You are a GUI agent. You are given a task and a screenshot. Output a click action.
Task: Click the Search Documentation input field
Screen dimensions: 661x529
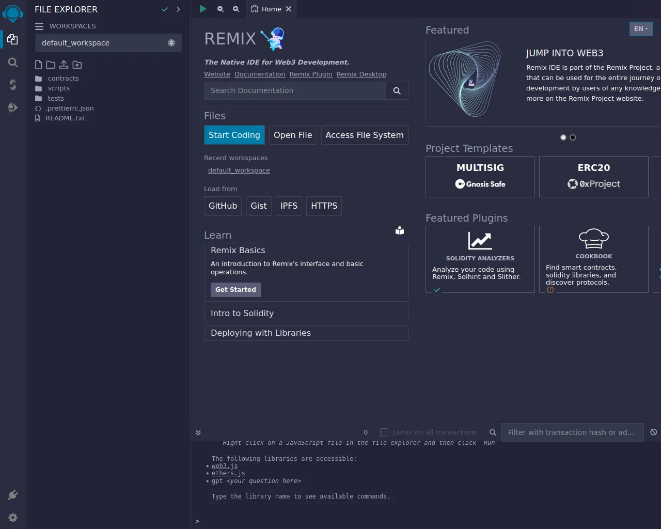pos(295,90)
